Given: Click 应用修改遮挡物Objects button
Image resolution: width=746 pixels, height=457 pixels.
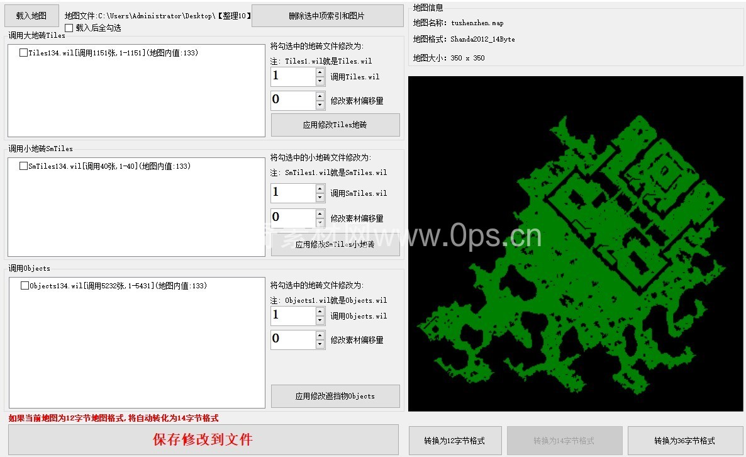Looking at the screenshot, I should pyautogui.click(x=335, y=396).
